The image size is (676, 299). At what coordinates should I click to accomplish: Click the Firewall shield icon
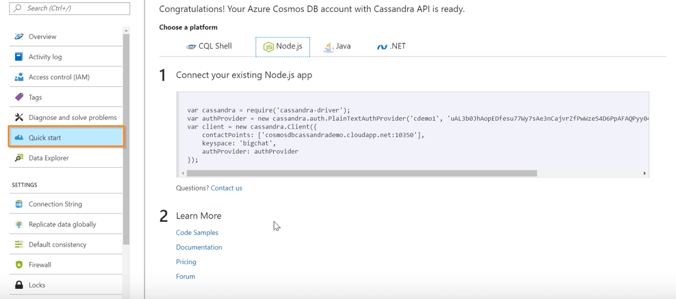[19, 265]
